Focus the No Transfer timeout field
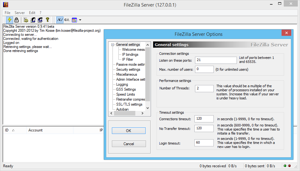Viewport: 300px width, 171px height. tap(204, 128)
